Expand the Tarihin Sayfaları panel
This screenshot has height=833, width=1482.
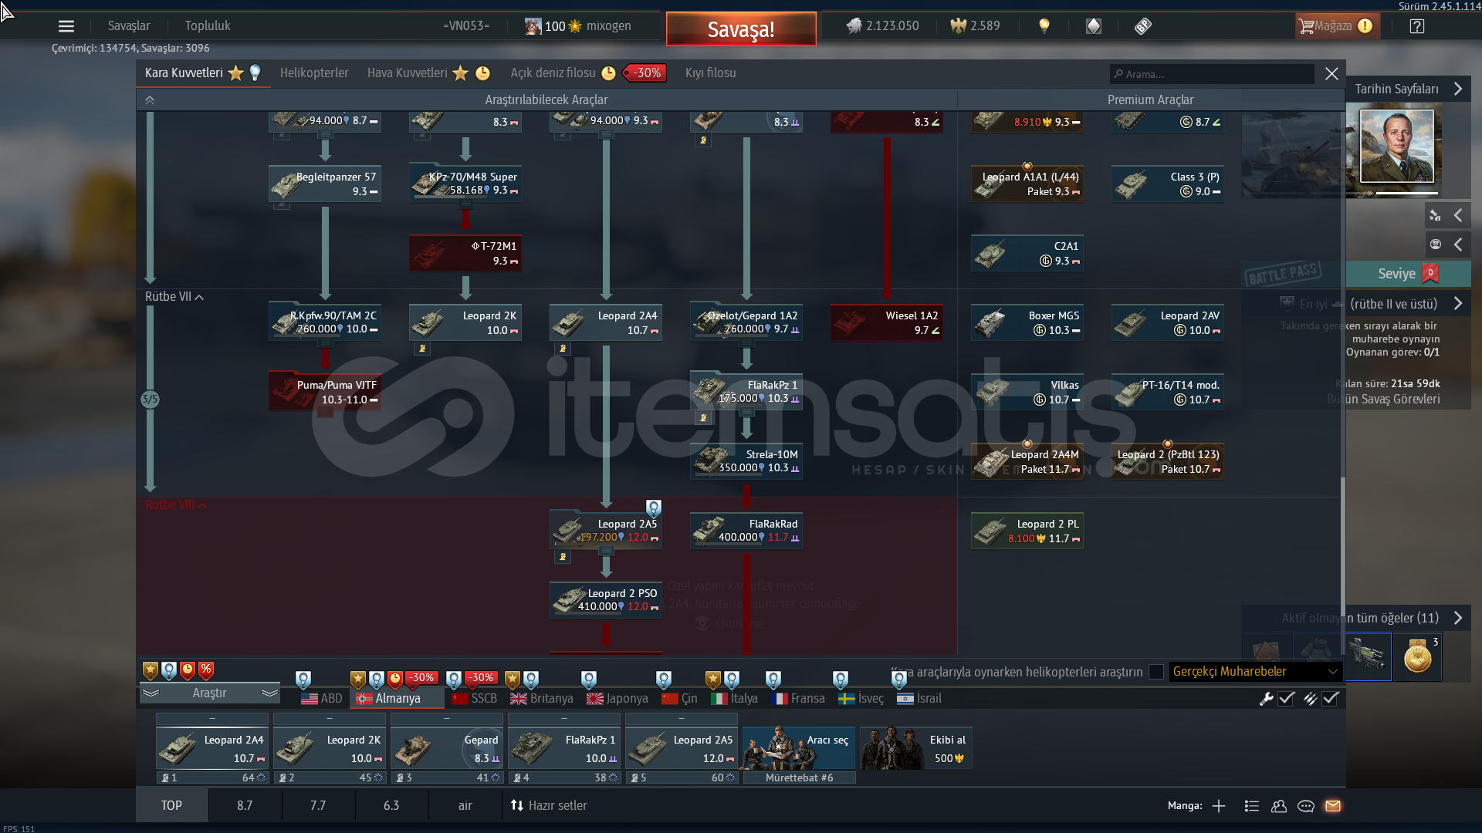coord(1457,89)
